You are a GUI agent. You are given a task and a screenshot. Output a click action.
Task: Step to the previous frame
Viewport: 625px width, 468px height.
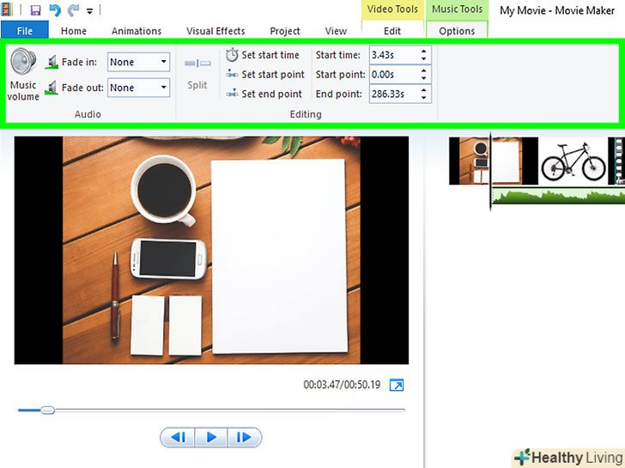click(x=179, y=437)
